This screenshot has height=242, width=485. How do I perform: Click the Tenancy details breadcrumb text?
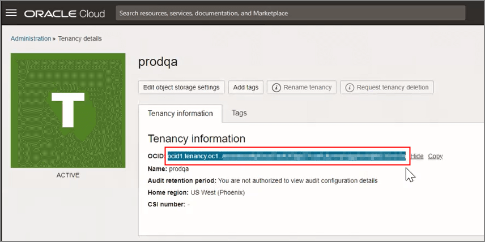79,38
